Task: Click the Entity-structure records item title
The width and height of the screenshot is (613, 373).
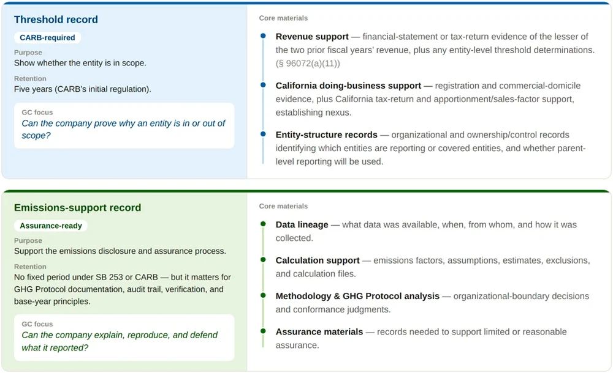Action: tap(327, 135)
